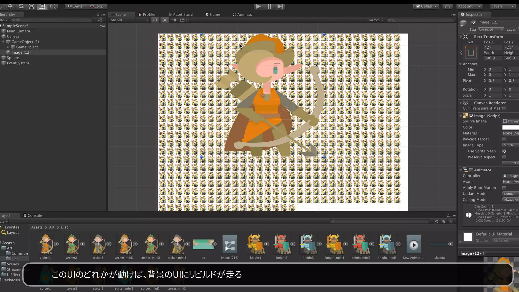
Task: Open the Gizmos dropdown
Action: pyautogui.click(x=376, y=20)
